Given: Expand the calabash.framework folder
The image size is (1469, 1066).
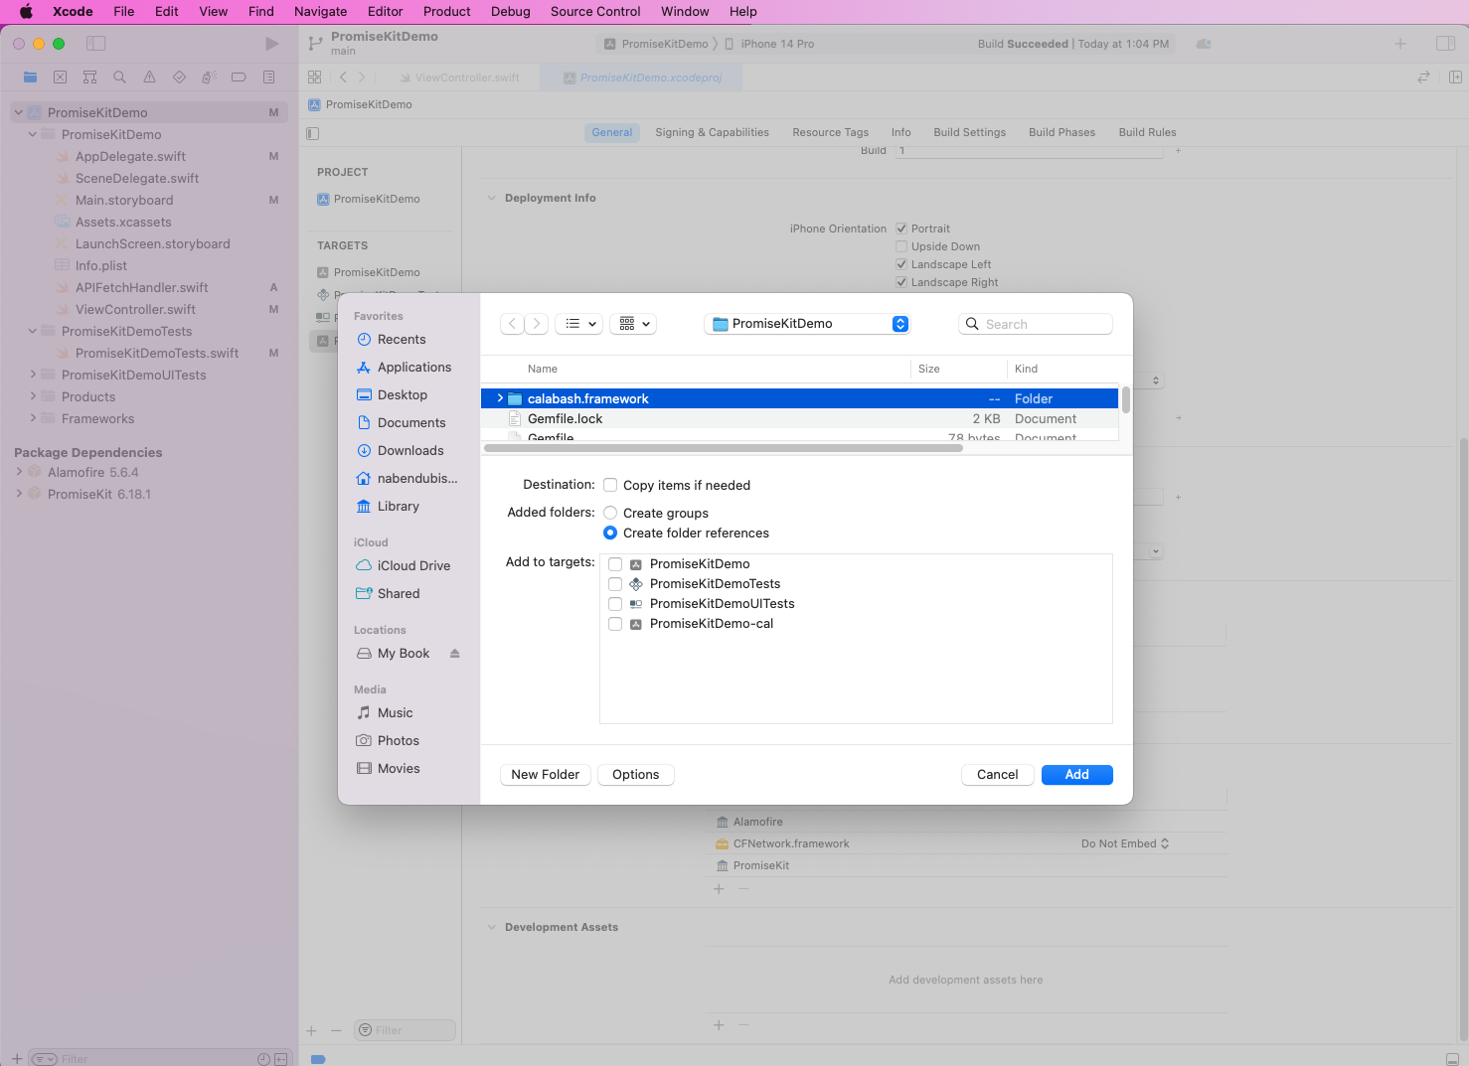Looking at the screenshot, I should (500, 398).
